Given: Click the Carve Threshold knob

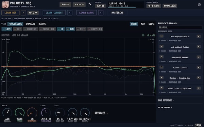Looking at the screenshot, I should coord(46,113).
